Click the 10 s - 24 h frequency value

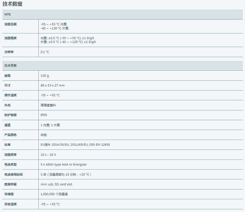click(x=48, y=155)
